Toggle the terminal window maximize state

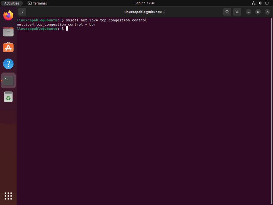coord(258,12)
